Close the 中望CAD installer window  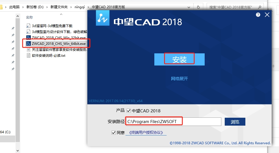coord(267,15)
